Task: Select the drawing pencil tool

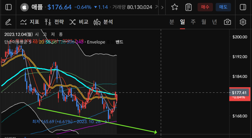Action: 8,22
